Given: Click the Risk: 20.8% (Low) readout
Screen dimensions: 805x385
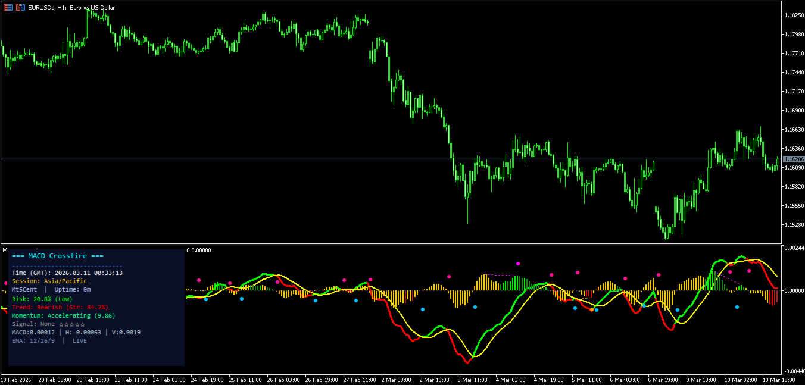Looking at the screenshot, I should click(42, 299).
